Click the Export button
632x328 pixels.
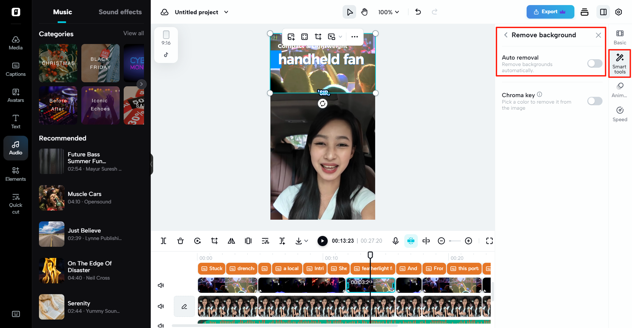tap(550, 12)
